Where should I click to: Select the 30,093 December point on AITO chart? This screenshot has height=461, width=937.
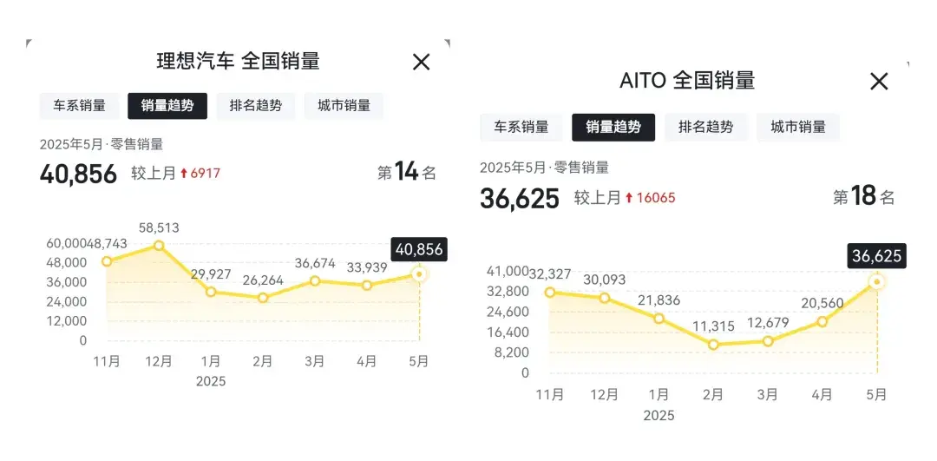coord(604,298)
